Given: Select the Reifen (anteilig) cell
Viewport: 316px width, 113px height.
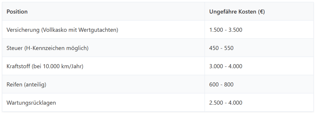Looking at the screenshot, I should coord(103,84).
